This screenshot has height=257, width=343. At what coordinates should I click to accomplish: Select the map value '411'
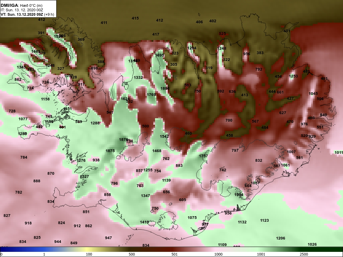pyautogui.click(x=104, y=23)
